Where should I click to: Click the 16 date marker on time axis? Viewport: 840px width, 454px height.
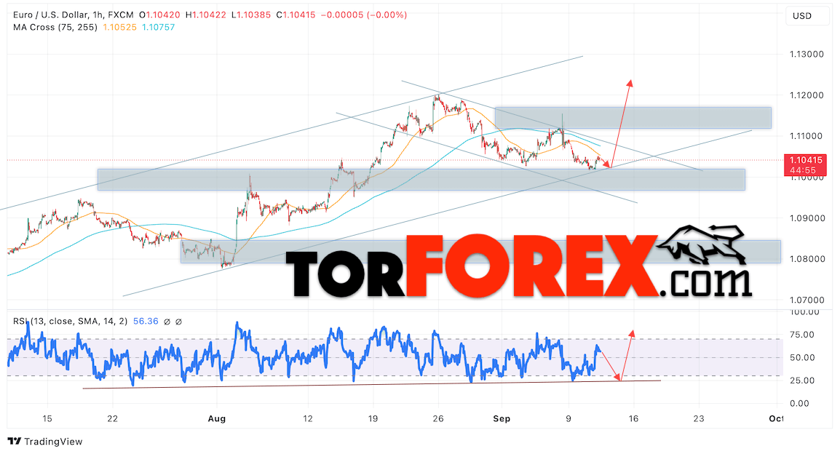pyautogui.click(x=633, y=418)
